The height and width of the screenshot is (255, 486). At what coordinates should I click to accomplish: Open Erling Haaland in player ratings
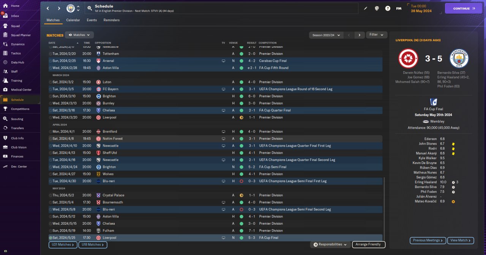(x=426, y=182)
